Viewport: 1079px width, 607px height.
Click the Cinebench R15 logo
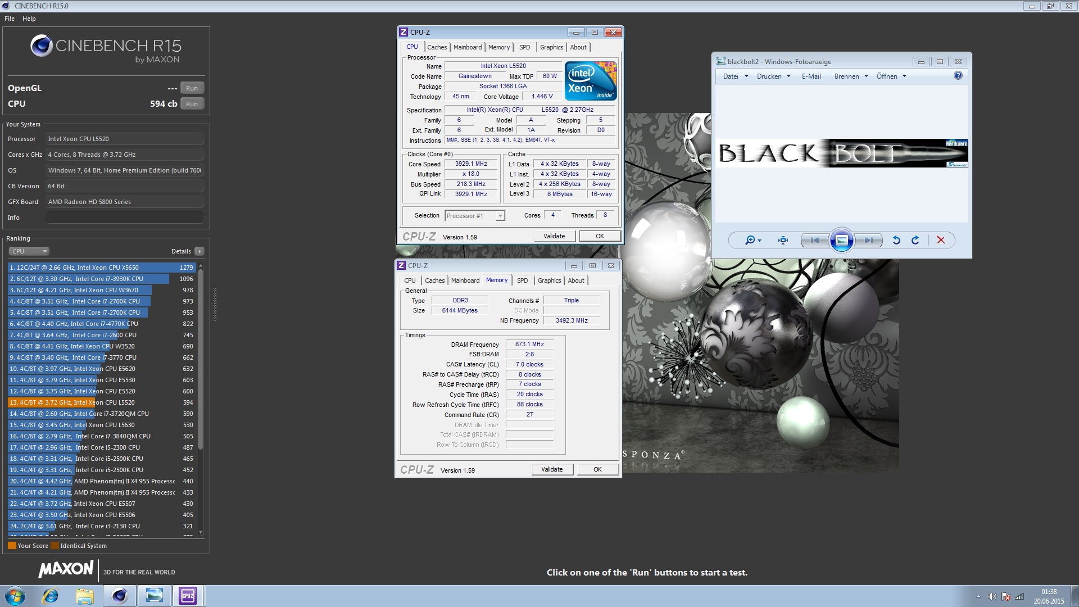[x=106, y=49]
